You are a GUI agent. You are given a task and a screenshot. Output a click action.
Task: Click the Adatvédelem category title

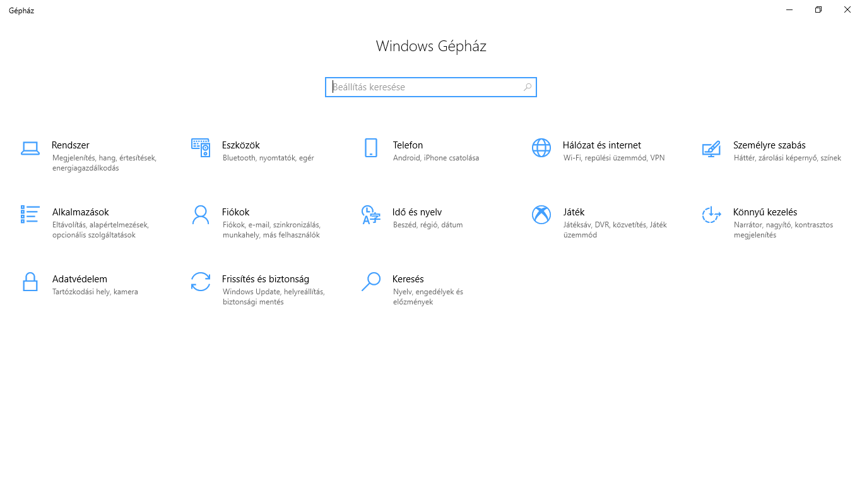(x=80, y=279)
